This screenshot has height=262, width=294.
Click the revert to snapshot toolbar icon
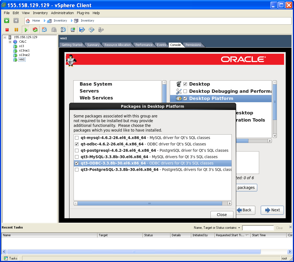pyautogui.click(x=54, y=30)
